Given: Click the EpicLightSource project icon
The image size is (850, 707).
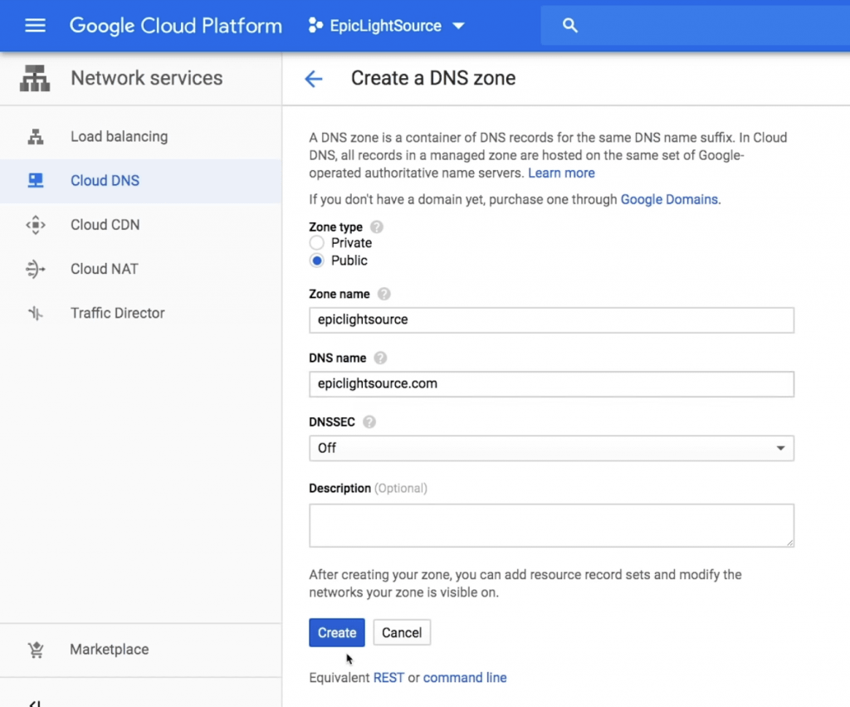Looking at the screenshot, I should click(315, 26).
